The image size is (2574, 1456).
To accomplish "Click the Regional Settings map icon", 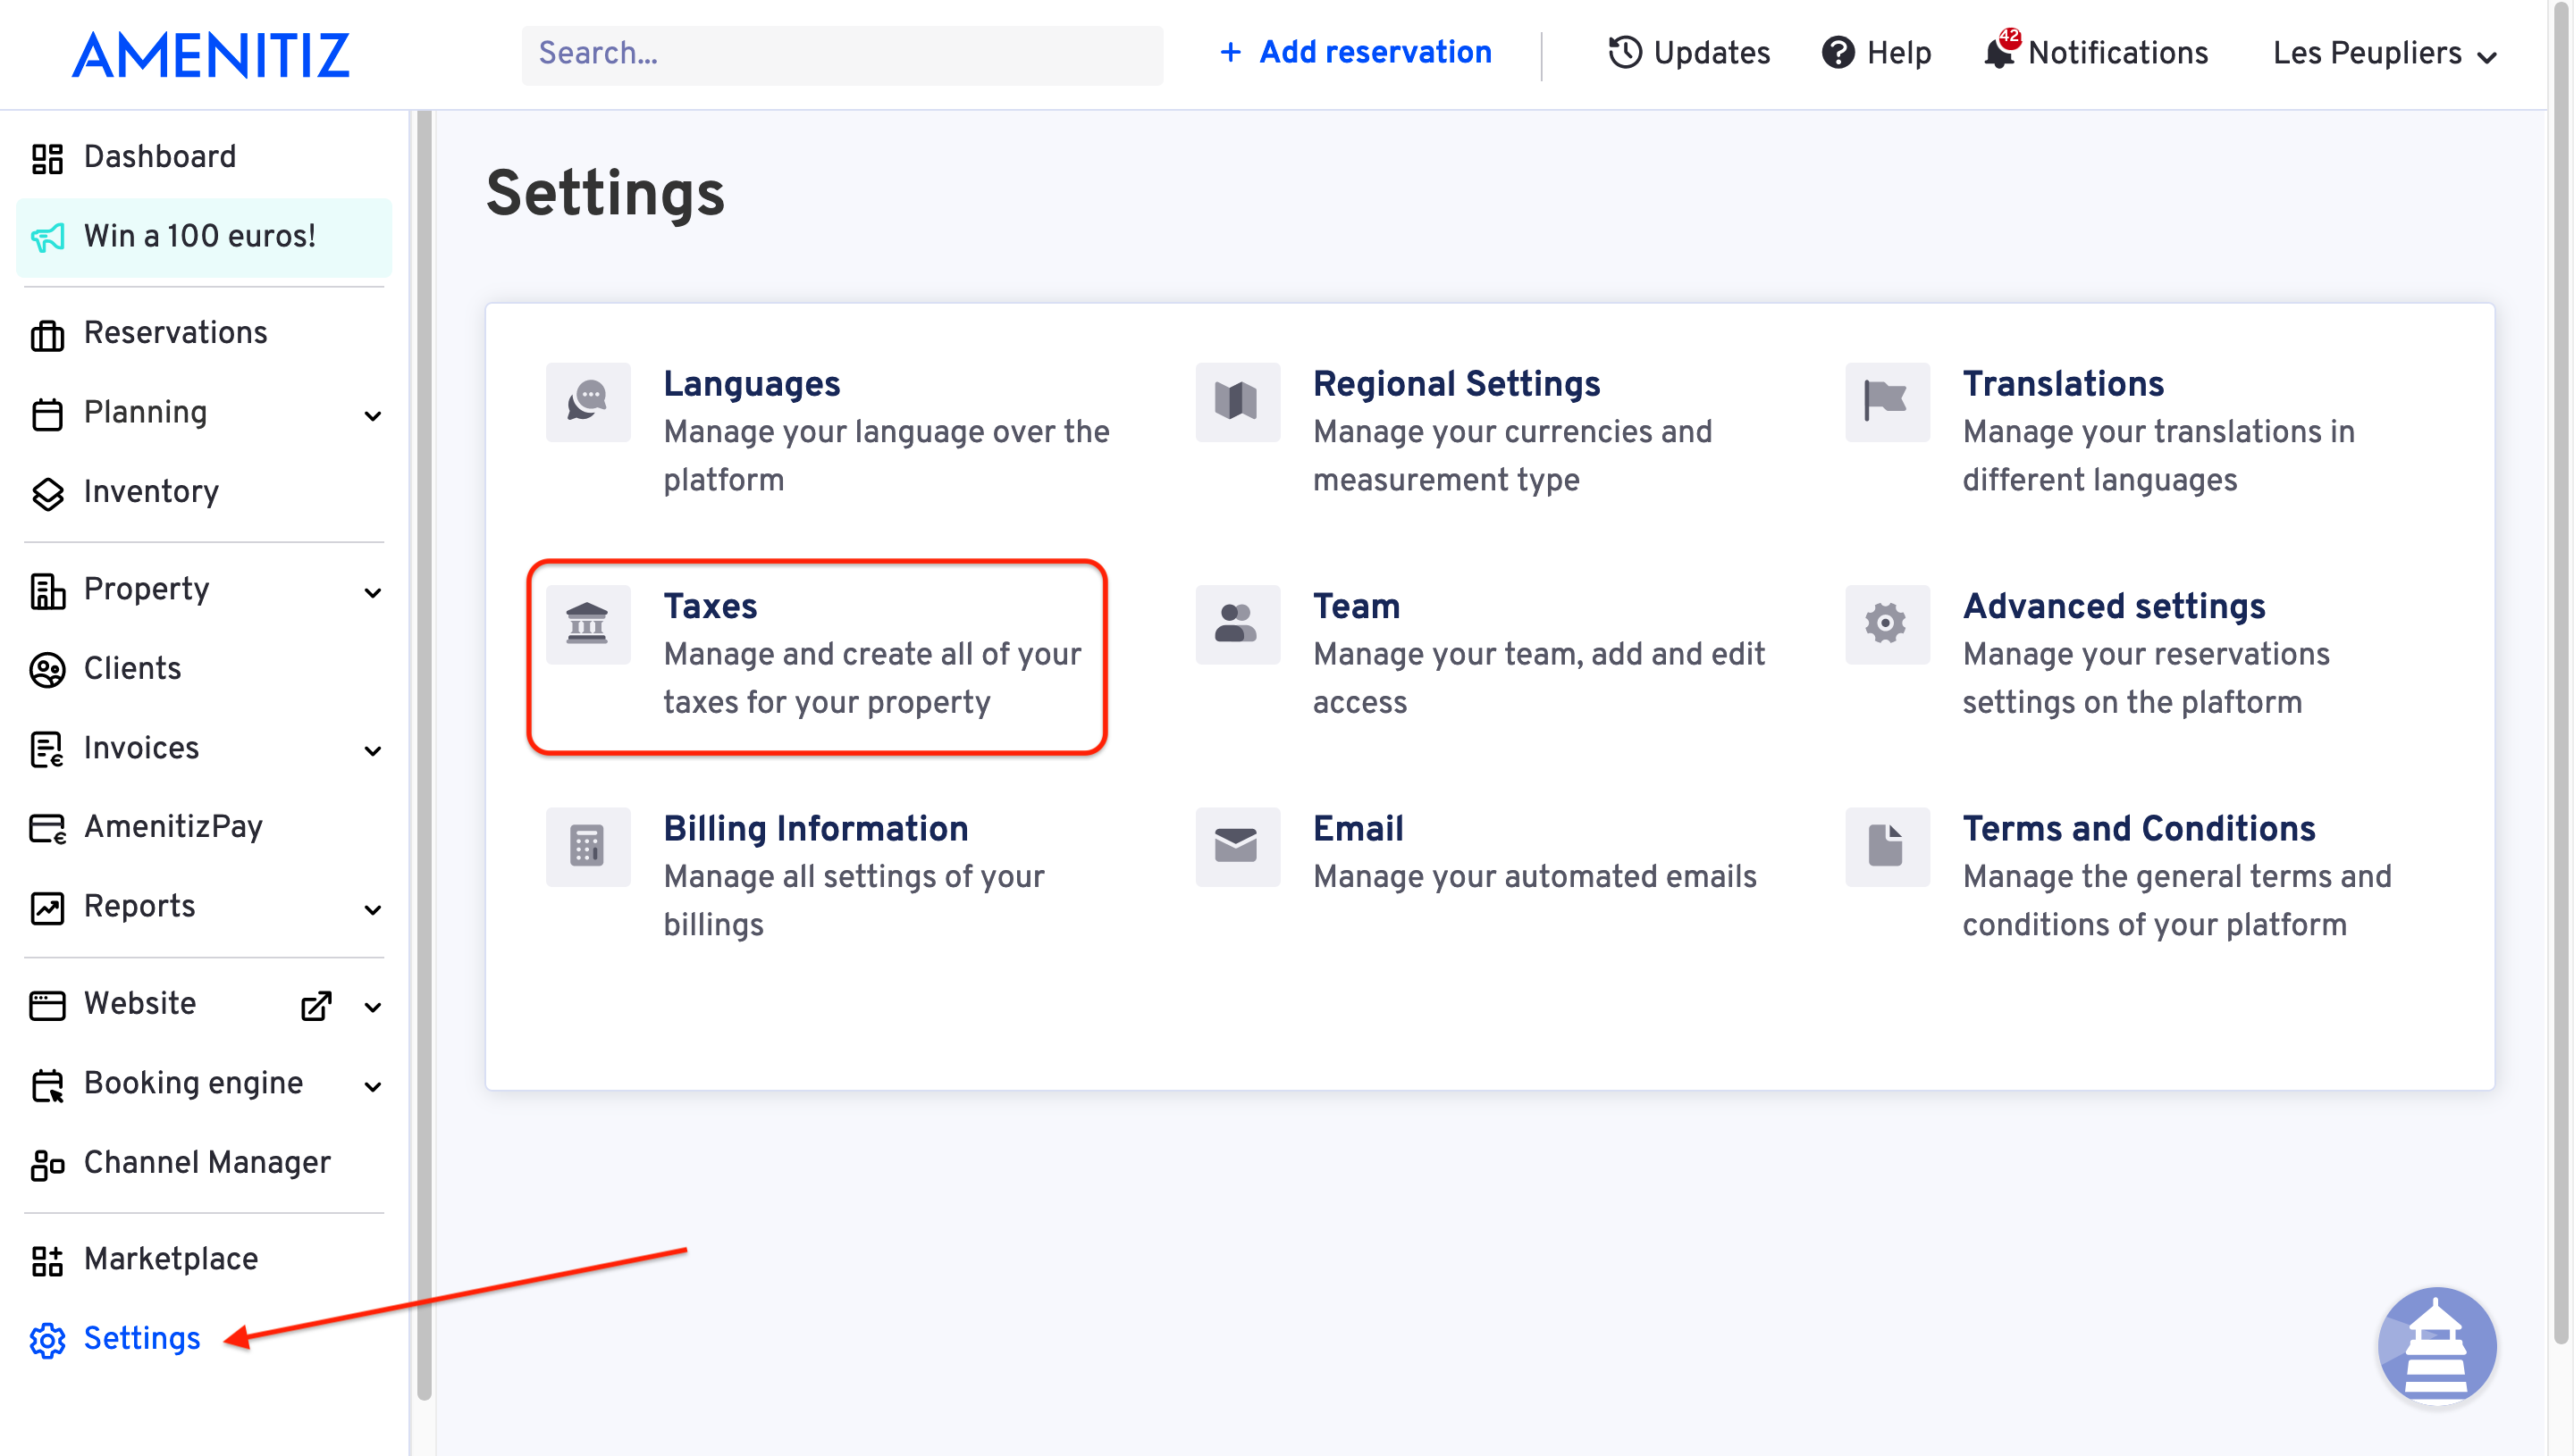I will [1236, 401].
